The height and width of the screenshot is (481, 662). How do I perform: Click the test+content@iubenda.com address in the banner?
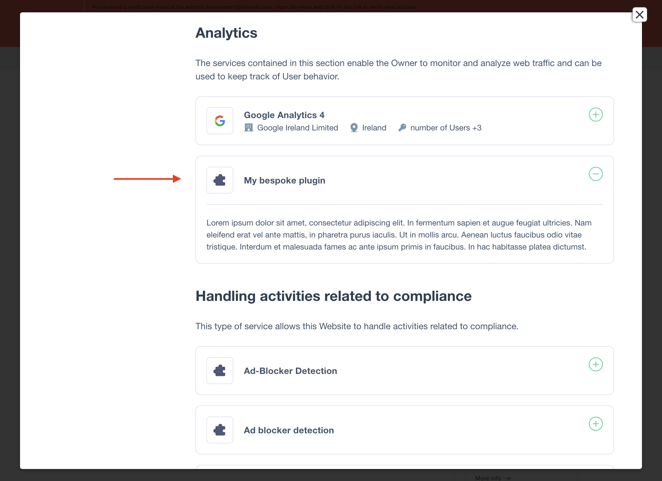239,6
